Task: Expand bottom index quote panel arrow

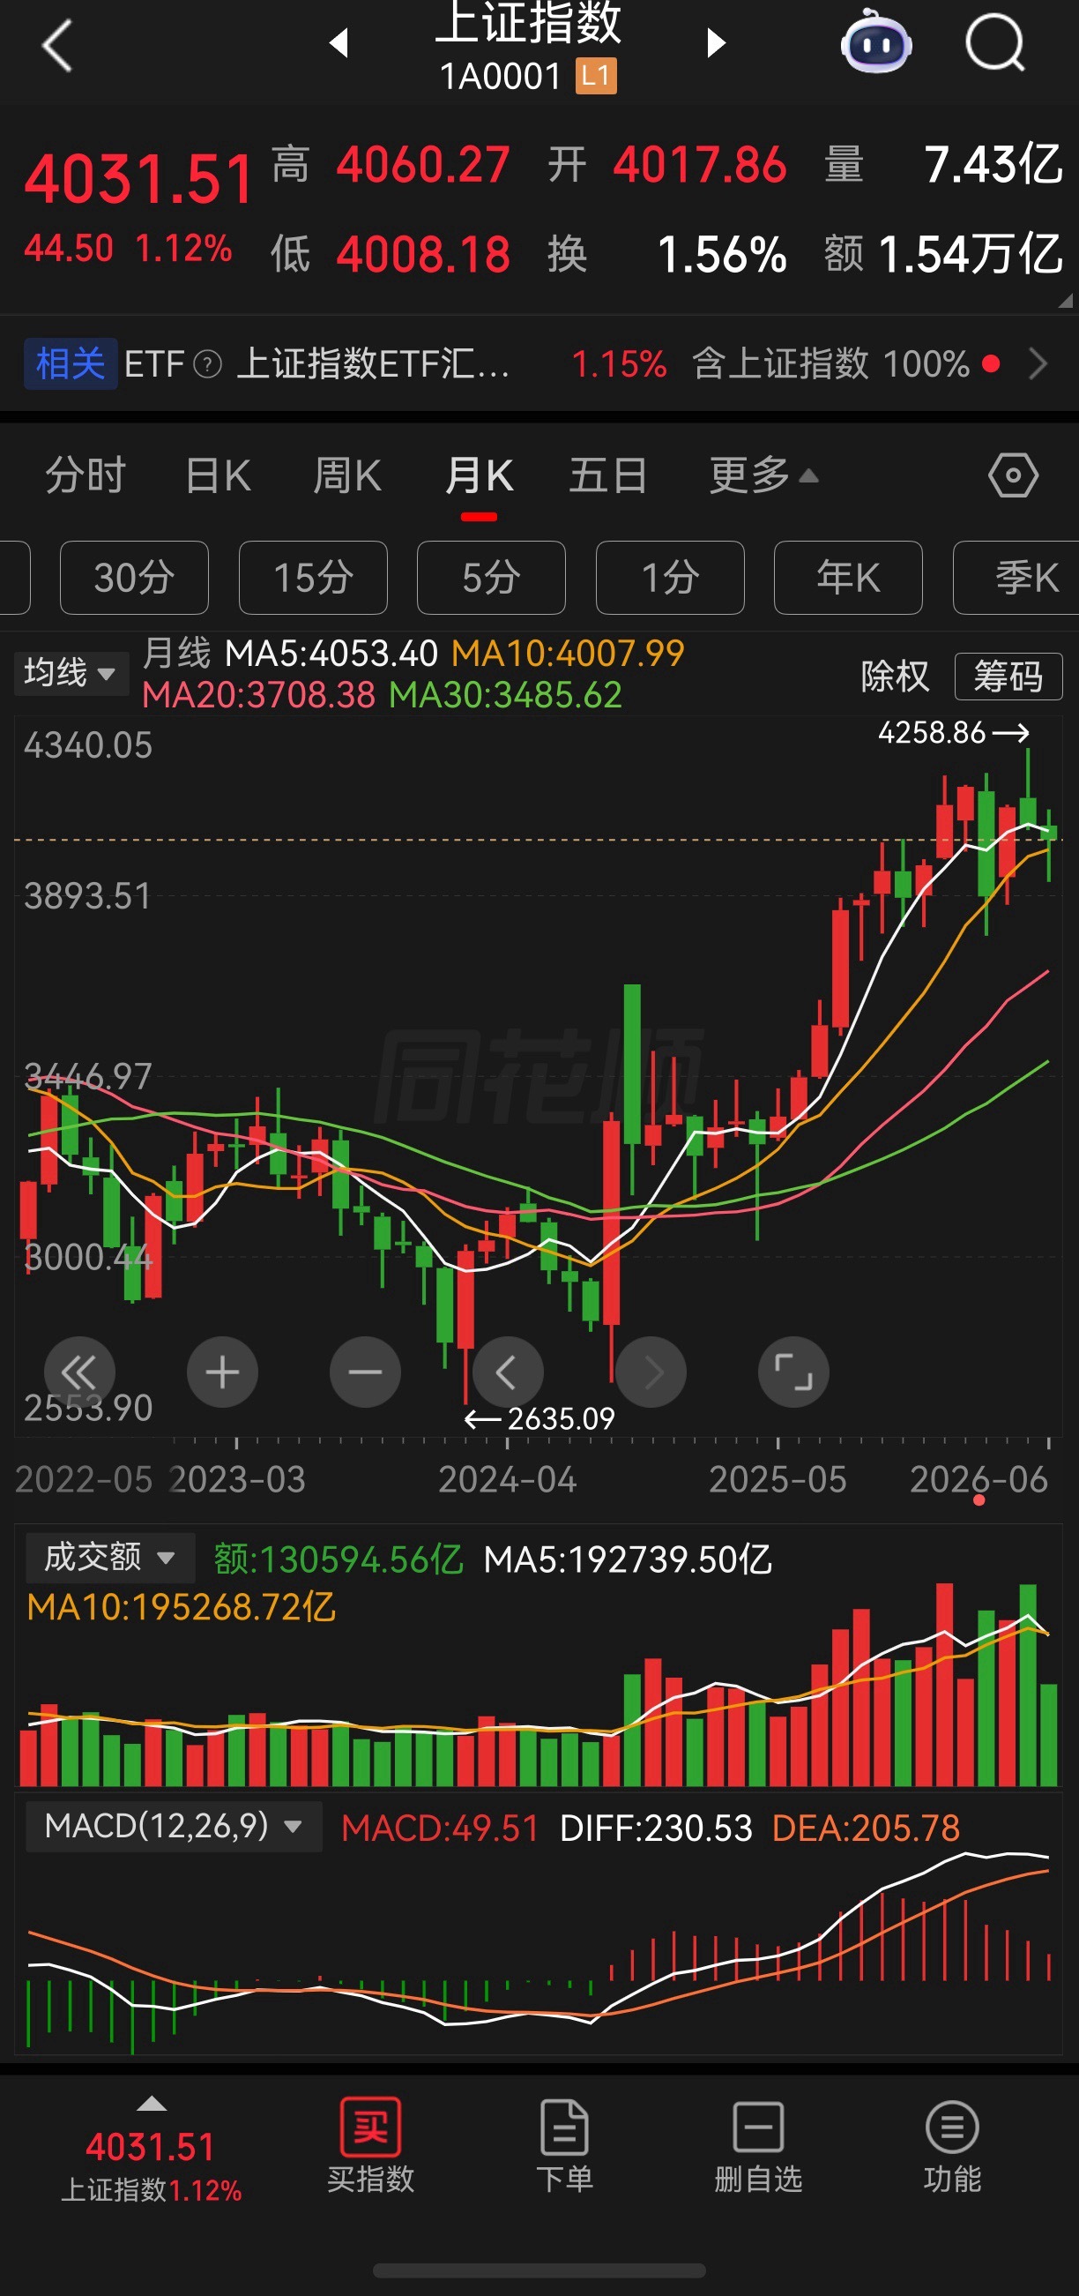Action: [152, 2105]
